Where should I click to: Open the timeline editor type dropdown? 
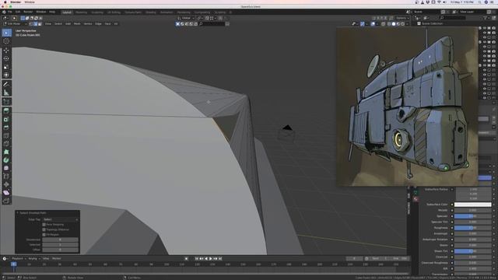(5, 259)
